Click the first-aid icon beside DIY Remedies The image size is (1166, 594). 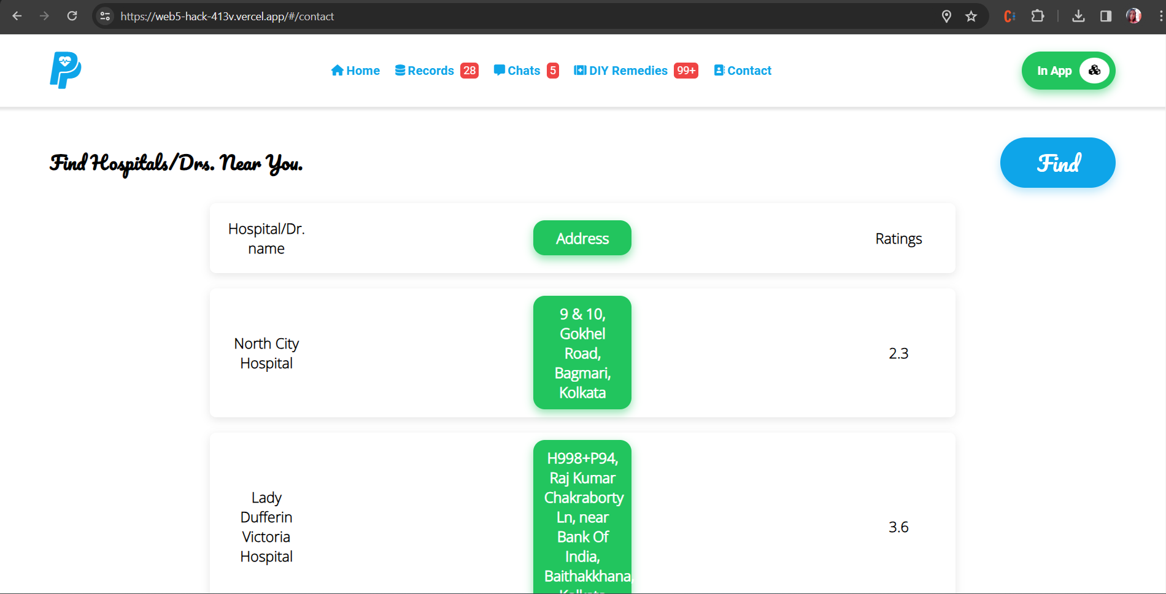coord(580,71)
